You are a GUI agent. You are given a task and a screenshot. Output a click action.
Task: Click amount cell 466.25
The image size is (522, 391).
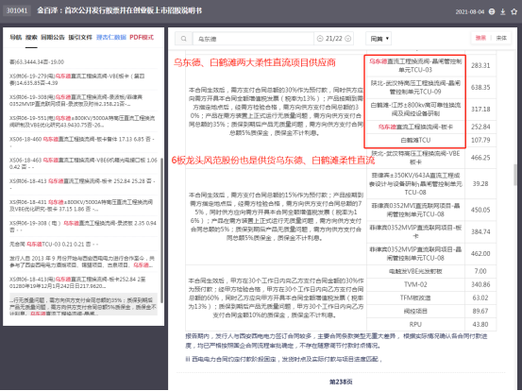pos(480,158)
